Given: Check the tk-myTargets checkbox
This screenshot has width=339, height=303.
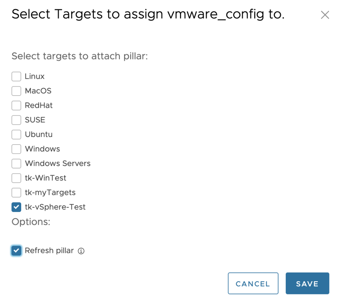Looking at the screenshot, I should click(x=17, y=193).
